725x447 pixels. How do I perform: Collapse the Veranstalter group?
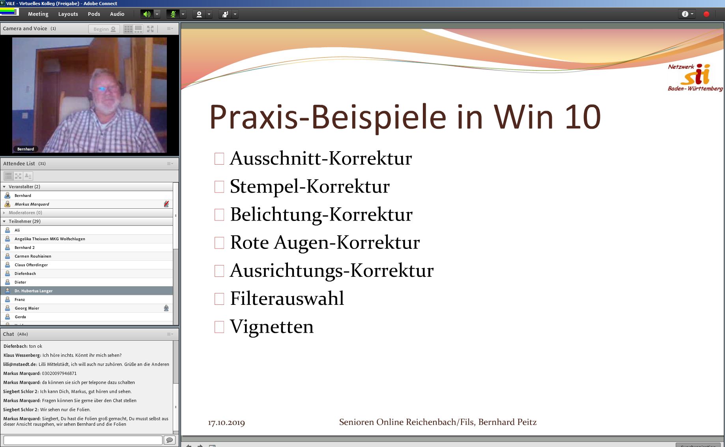(x=4, y=187)
